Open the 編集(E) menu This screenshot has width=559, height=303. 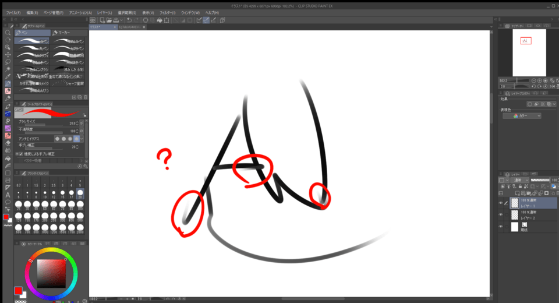tap(32, 12)
